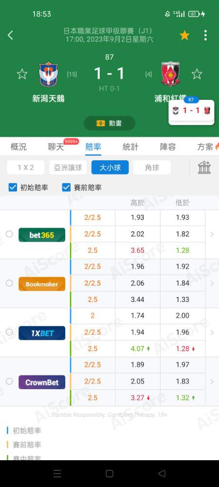
Task: Tap the floating 1 - 1 score widget
Action: click(191, 111)
